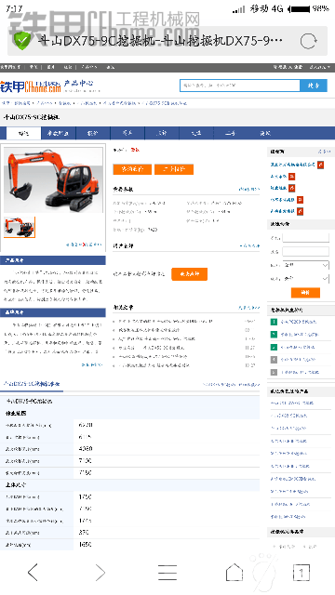Tap the browser refresh icon
This screenshot has height=595, width=335.
308,41
